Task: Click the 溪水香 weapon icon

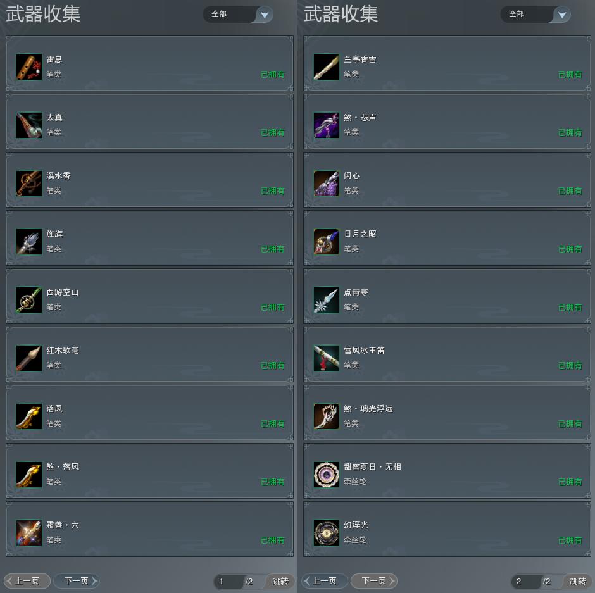Action: tap(29, 184)
